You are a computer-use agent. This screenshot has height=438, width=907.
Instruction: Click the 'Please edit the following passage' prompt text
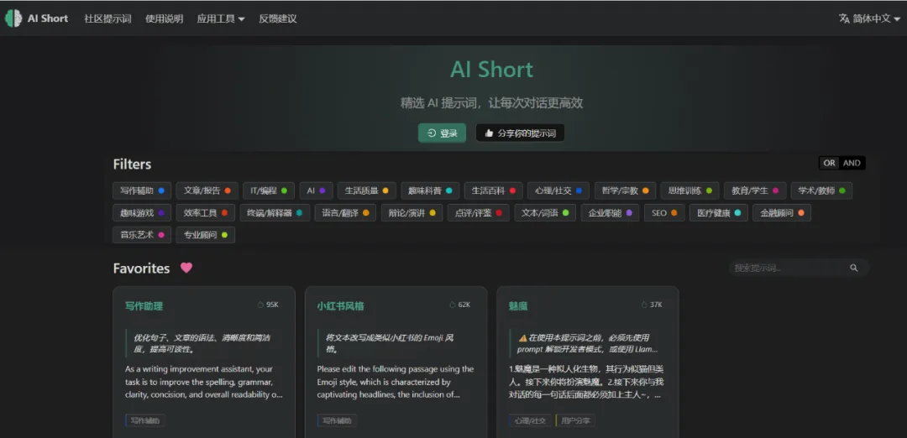[396, 382]
